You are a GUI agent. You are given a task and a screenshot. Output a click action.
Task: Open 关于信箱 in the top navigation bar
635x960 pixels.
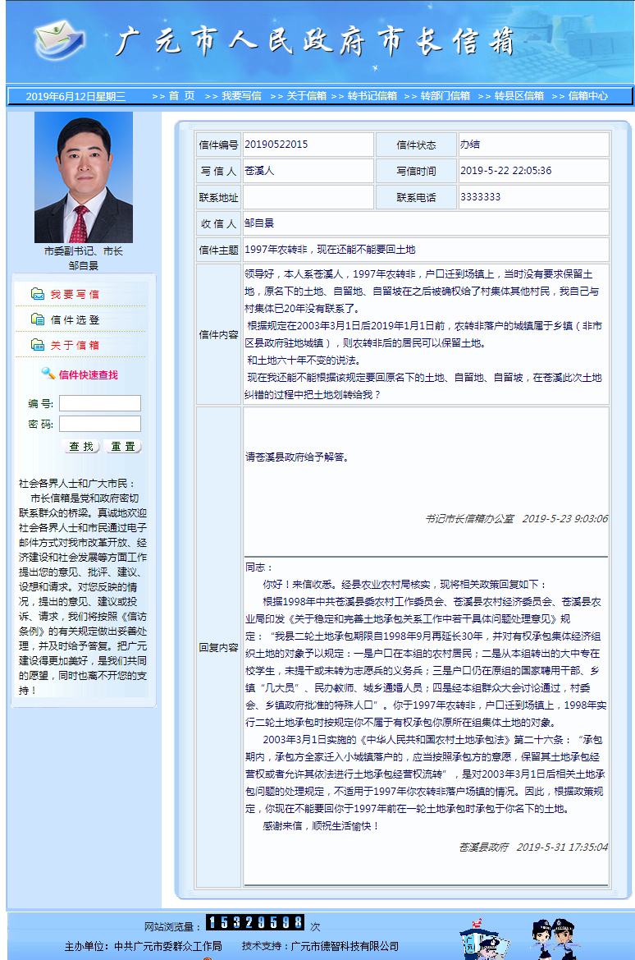click(x=307, y=95)
